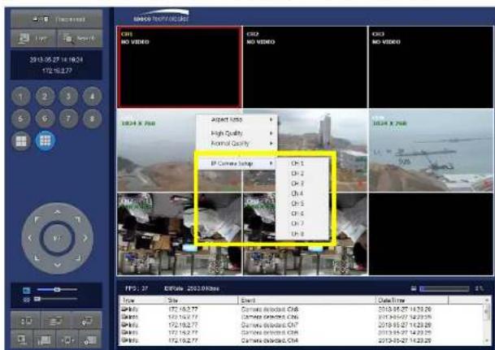495x350 pixels.
Task: Click the center button of PTZ pad
Action: click(57, 239)
